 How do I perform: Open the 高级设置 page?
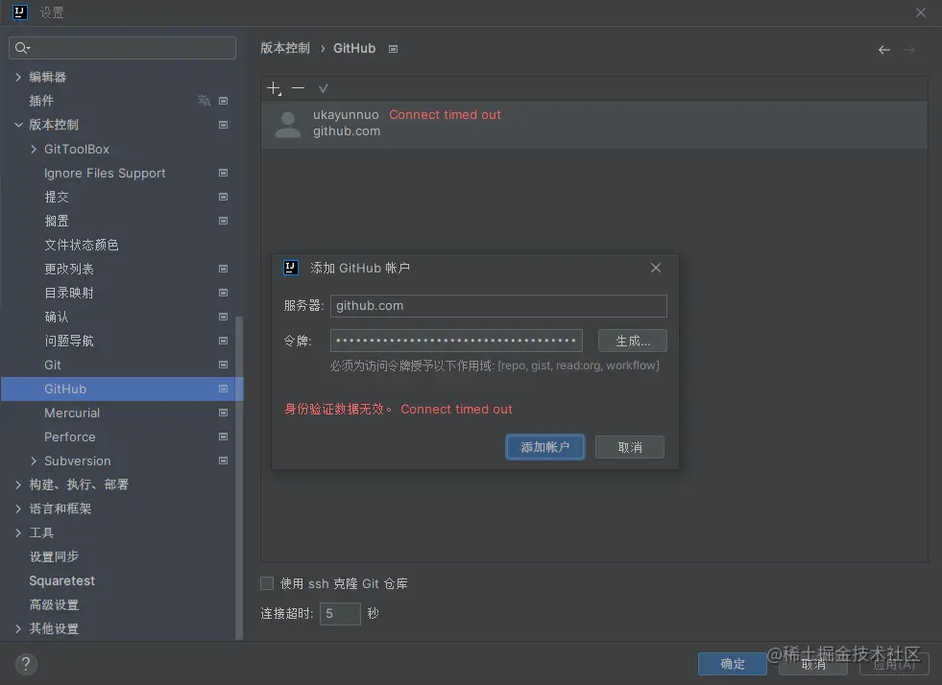point(54,604)
